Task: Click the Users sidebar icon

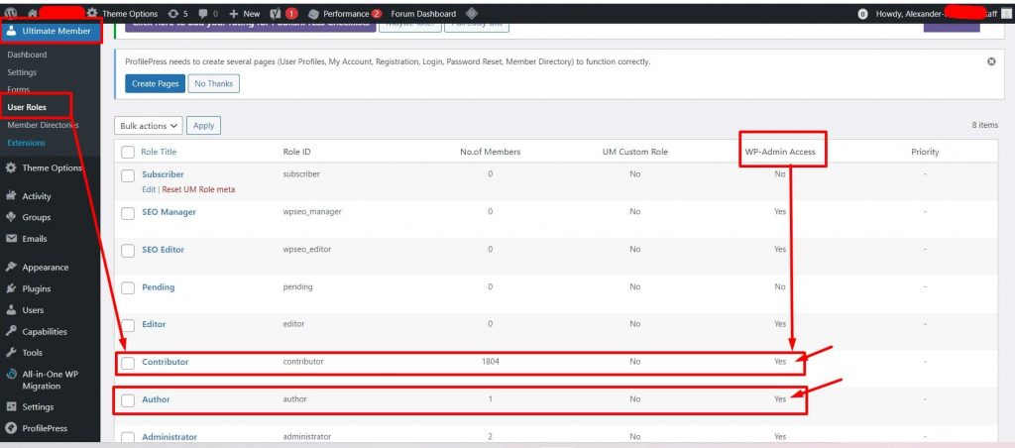Action: click(11, 310)
